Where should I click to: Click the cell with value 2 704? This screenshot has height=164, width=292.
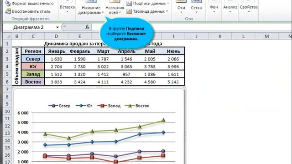click(57, 67)
